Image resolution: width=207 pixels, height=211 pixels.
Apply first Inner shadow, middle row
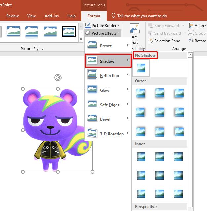click(141, 175)
